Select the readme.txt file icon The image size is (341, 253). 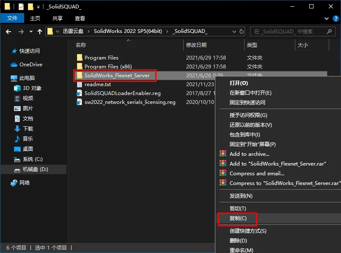80,84
